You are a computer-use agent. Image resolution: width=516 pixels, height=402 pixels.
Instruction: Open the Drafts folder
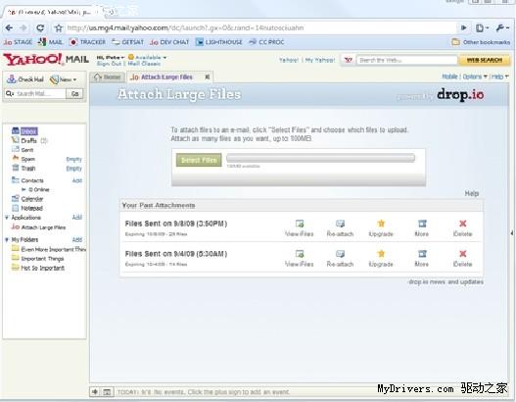[29, 141]
